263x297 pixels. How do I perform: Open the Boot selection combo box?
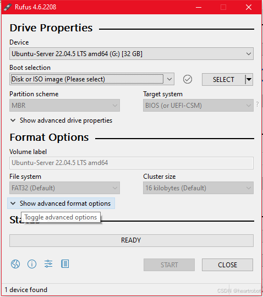pos(92,79)
